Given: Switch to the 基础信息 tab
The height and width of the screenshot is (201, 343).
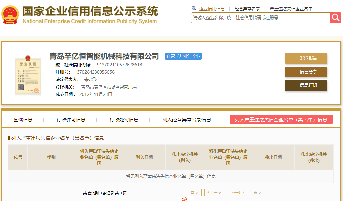Looking at the screenshot, I should (23, 120).
